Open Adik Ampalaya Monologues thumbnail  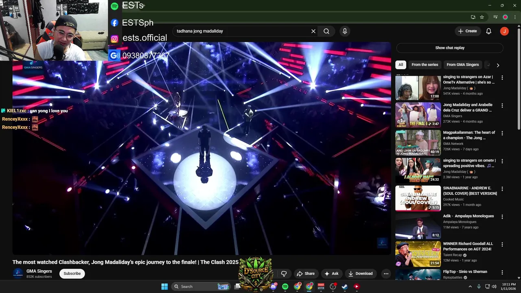coord(418,226)
